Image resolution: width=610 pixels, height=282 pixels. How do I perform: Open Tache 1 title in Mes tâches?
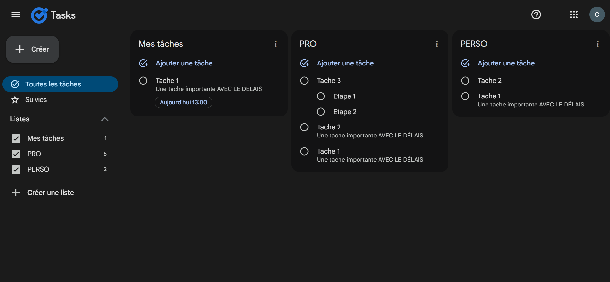pyautogui.click(x=167, y=81)
